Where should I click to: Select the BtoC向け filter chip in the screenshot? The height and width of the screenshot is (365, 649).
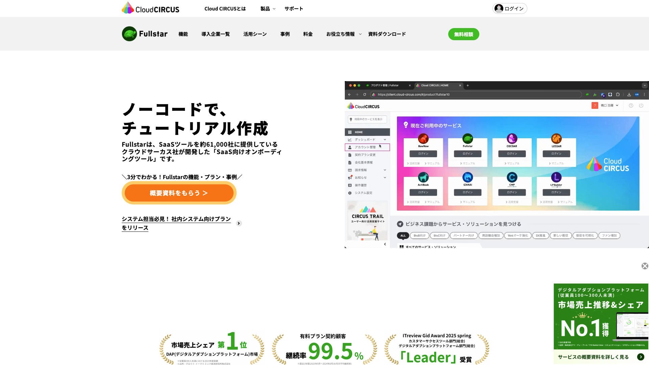[439, 236]
